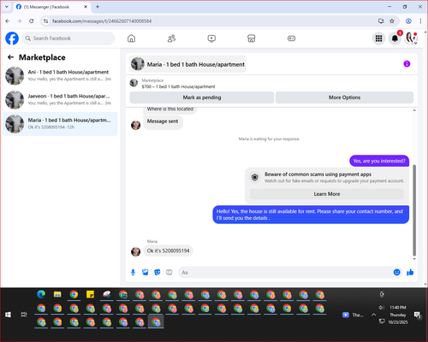Click the 'Yes, are you interested?' message
Image resolution: width=428 pixels, height=342 pixels.
pos(379,161)
